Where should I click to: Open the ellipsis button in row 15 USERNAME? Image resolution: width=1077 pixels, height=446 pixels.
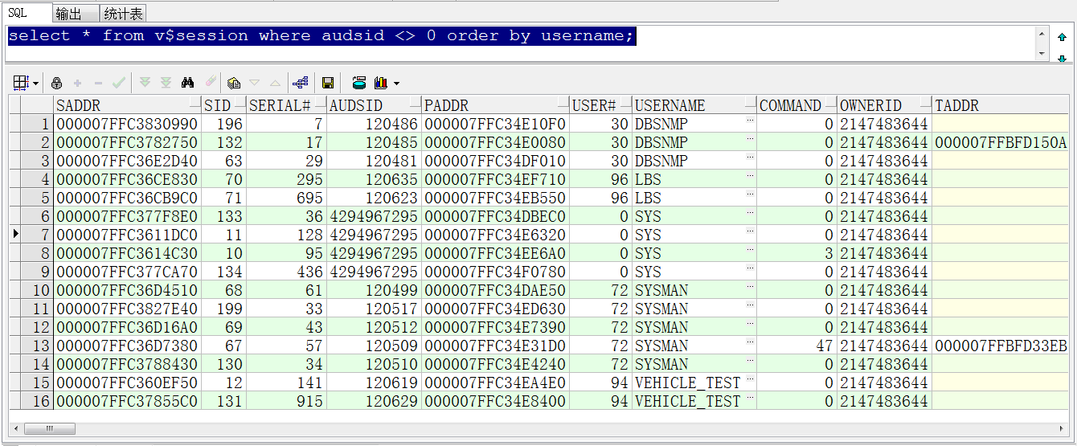pos(750,380)
